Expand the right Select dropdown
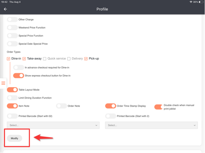 pyautogui.click(x=151, y=125)
